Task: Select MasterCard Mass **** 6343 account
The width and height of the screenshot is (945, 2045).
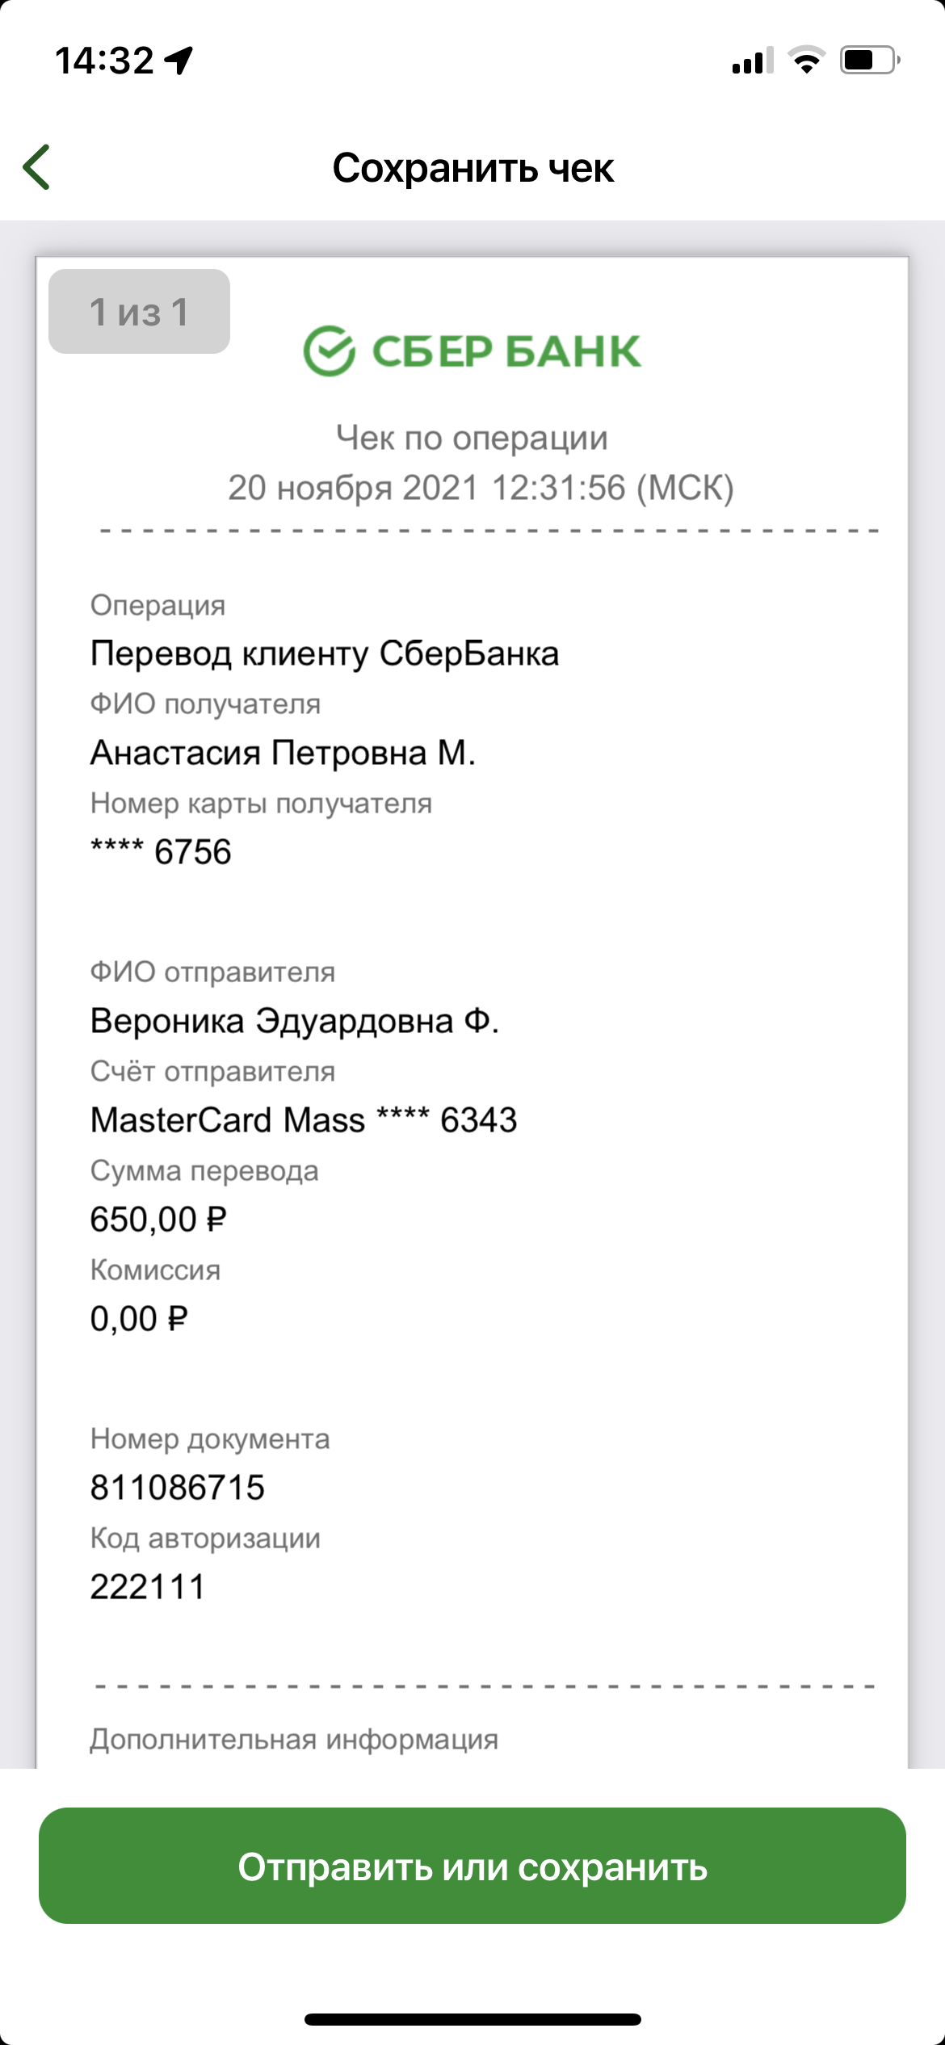Action: (x=303, y=1120)
